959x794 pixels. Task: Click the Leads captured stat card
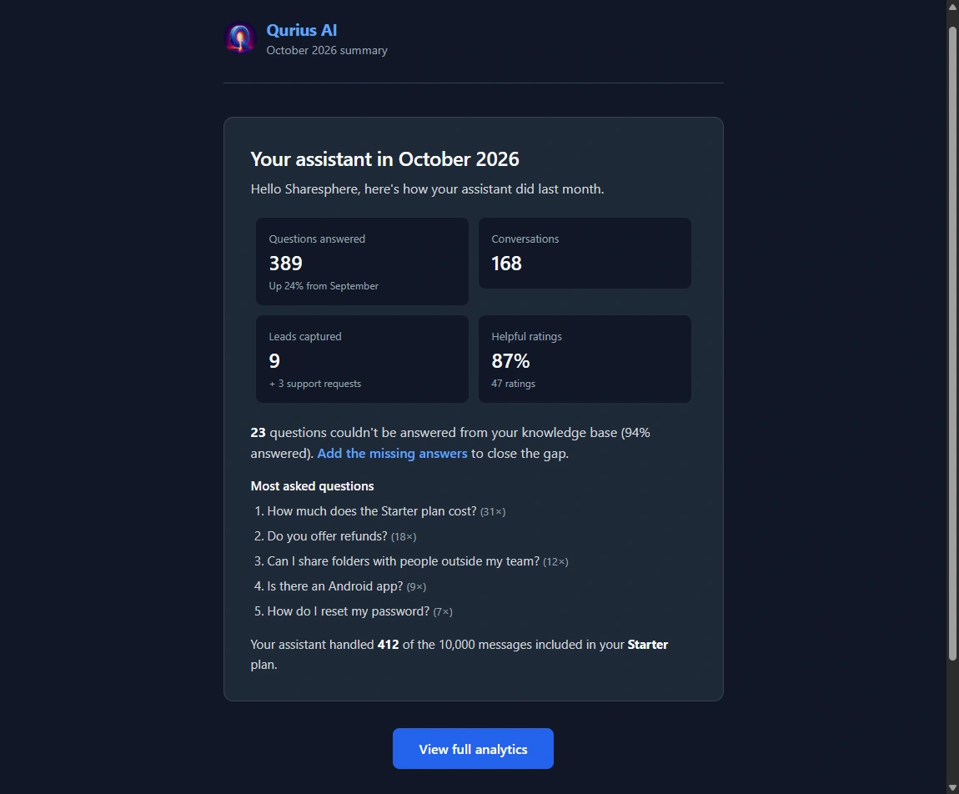pyautogui.click(x=362, y=359)
